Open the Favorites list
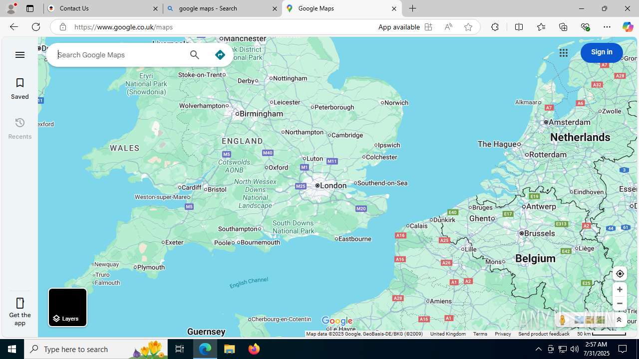This screenshot has width=639, height=359. coord(541,27)
